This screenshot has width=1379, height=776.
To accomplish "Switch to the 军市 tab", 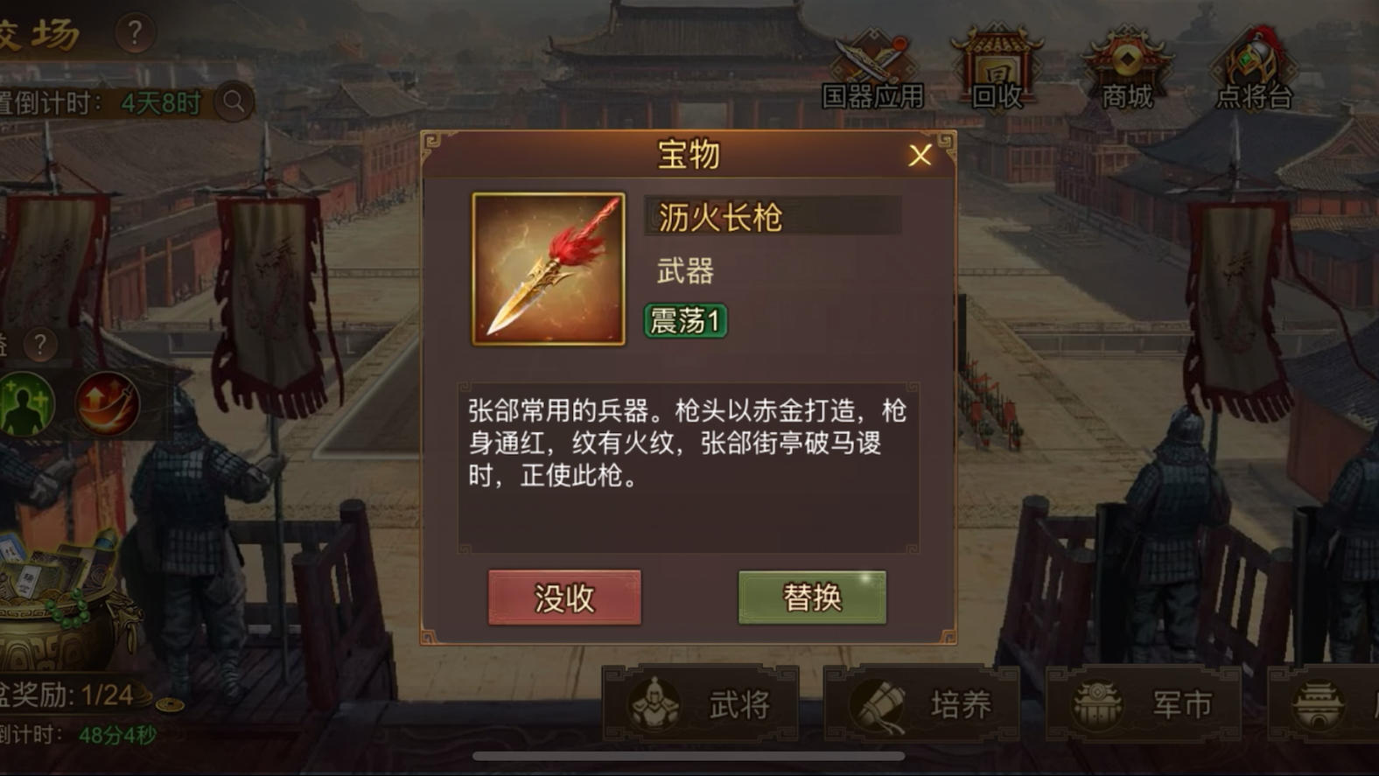I will (1144, 703).
